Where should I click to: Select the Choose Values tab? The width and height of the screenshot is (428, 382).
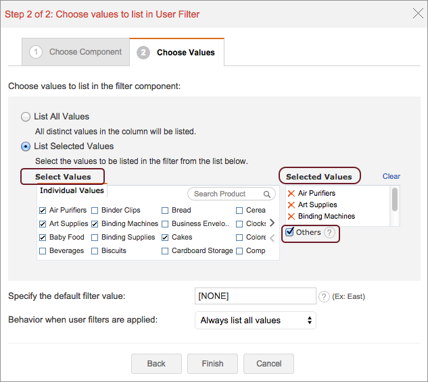[x=177, y=52]
